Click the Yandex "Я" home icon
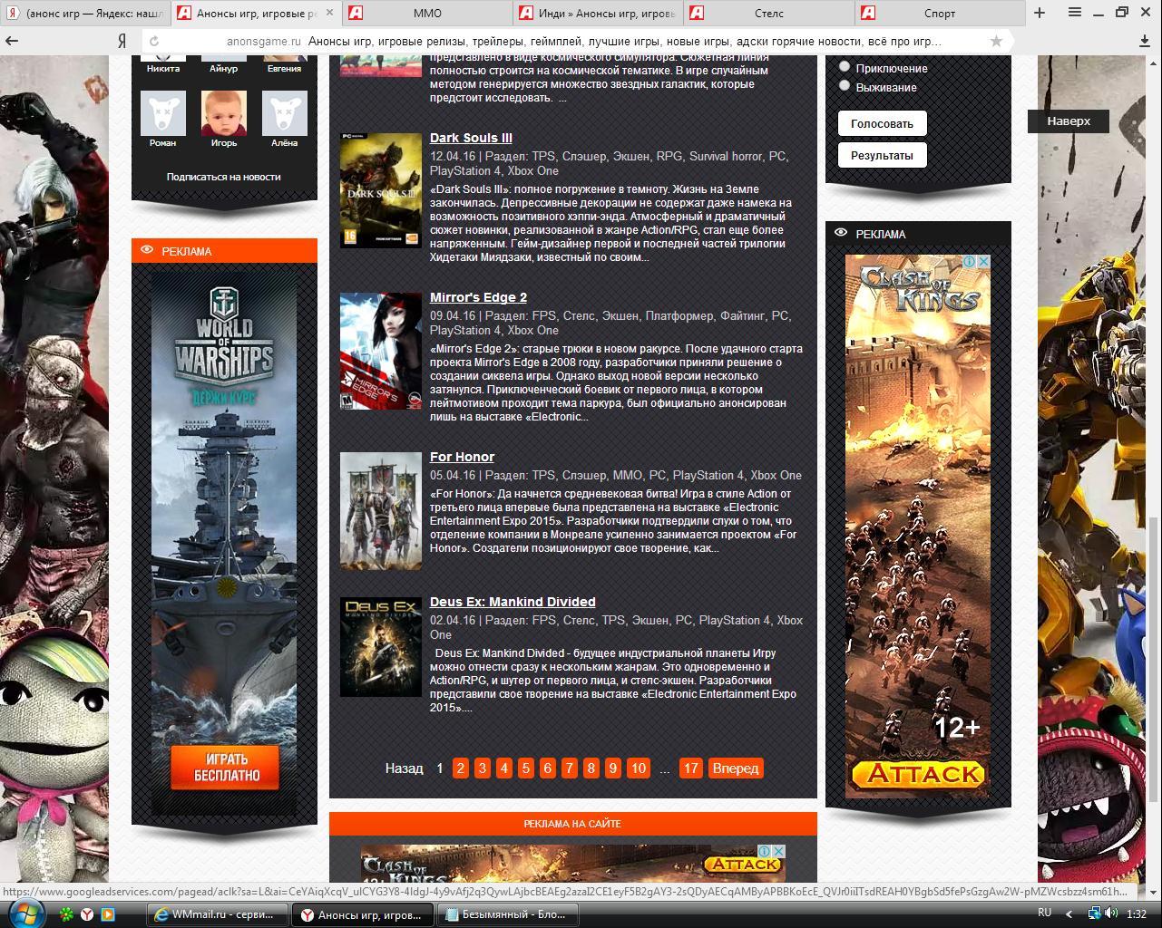This screenshot has width=1162, height=928. 122,41
